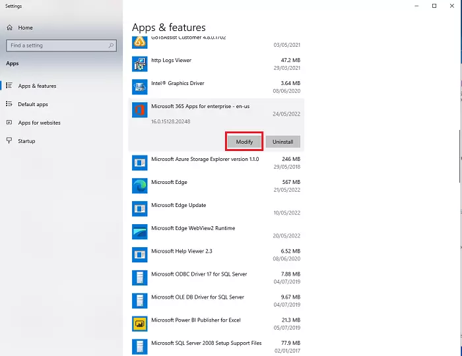Maximize the Settings window
Image resolution: width=462 pixels, height=356 pixels.
[434, 6]
